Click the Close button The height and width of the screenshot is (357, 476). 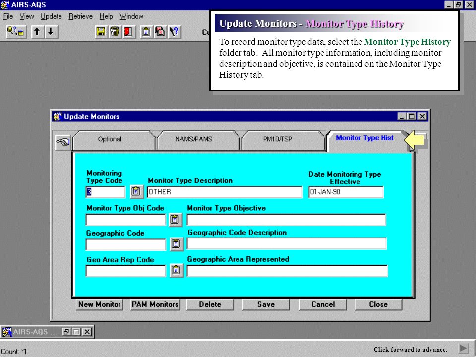point(378,304)
